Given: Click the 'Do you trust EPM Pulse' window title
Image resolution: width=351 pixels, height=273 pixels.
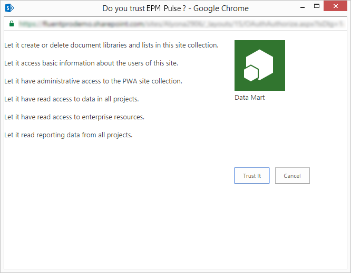Looking at the screenshot, I should pyautogui.click(x=175, y=8).
